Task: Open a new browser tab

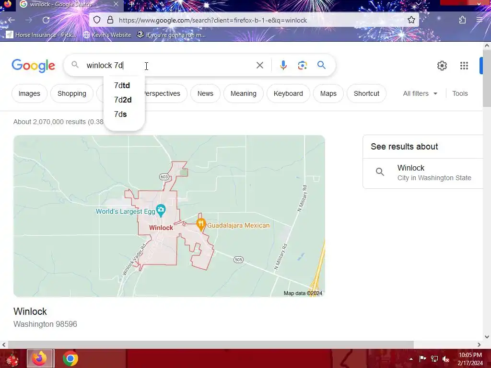Action: pyautogui.click(x=132, y=4)
